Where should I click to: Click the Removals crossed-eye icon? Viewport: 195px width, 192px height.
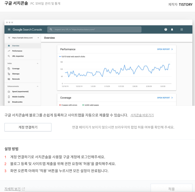[9, 79]
